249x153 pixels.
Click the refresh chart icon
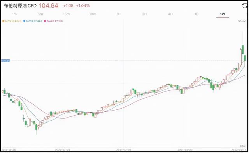pyautogui.click(x=245, y=6)
